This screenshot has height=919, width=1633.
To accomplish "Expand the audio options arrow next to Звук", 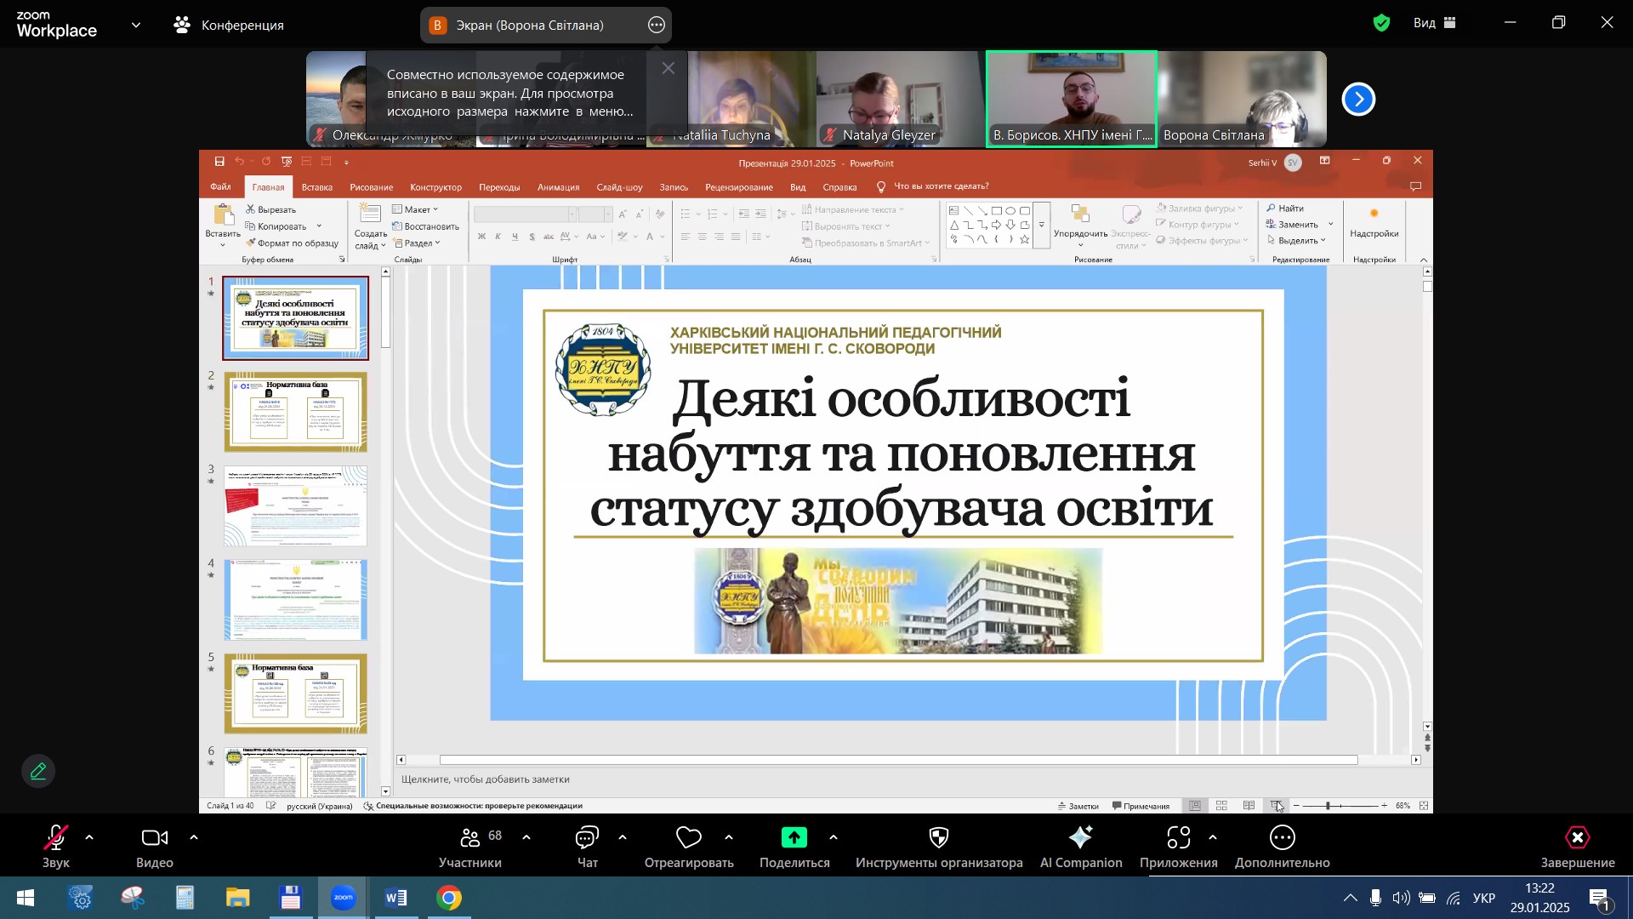I will [89, 838].
